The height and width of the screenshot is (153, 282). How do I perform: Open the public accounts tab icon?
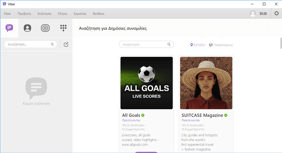coord(45,28)
